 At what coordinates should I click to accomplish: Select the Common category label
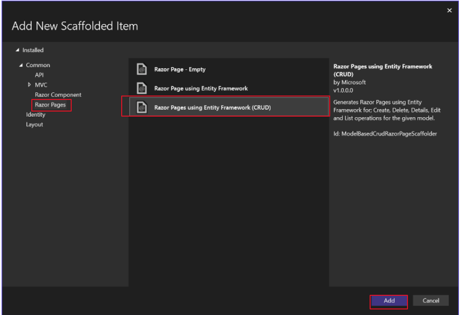pos(38,66)
